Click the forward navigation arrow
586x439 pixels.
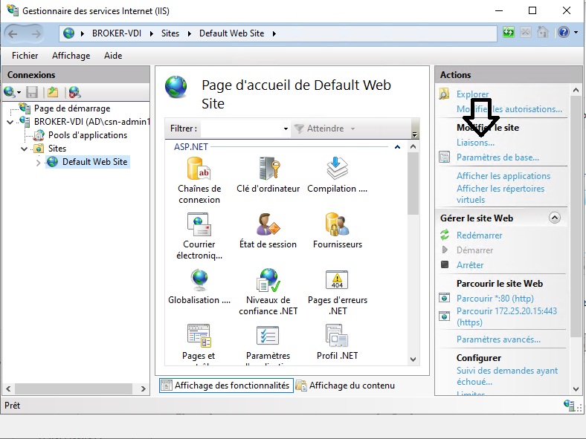click(x=36, y=34)
